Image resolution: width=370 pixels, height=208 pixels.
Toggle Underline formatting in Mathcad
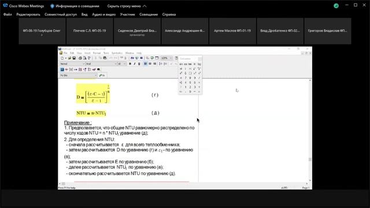pos(139,64)
